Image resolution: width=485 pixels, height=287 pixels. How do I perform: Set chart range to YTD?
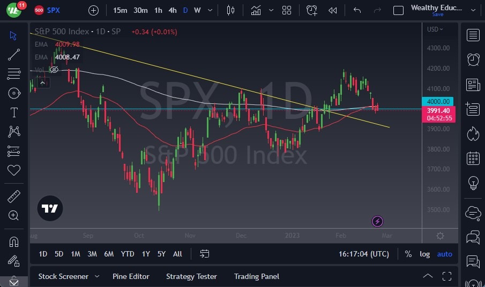coord(128,254)
